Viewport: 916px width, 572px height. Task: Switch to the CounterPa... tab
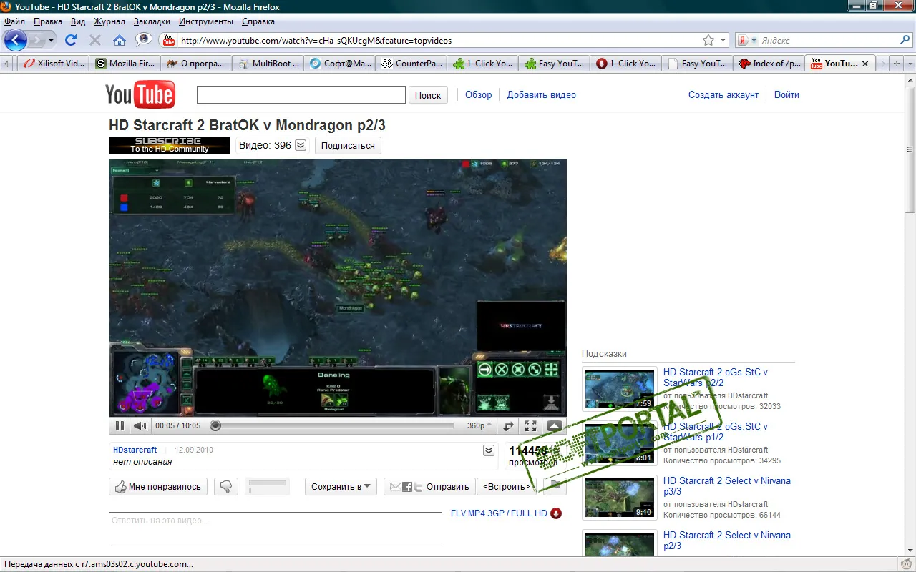click(x=411, y=64)
